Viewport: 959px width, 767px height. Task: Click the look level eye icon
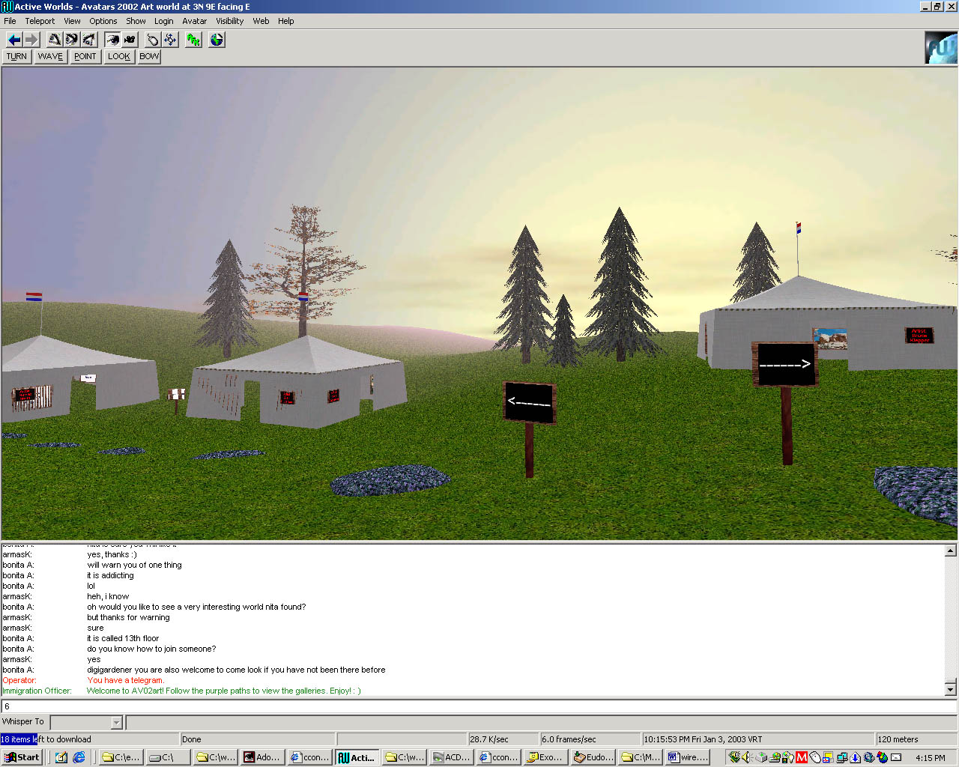(72, 40)
